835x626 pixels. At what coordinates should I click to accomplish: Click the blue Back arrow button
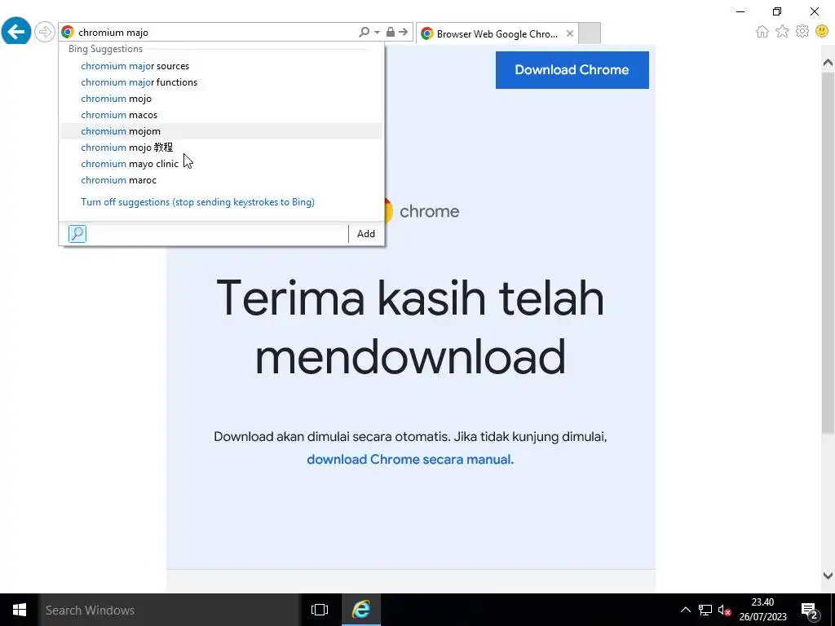(16, 32)
